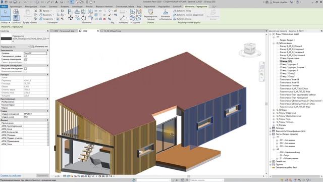The image size is (323, 182).
Task: Click the Save icon in quick access toolbar
Action: tap(15, 2)
